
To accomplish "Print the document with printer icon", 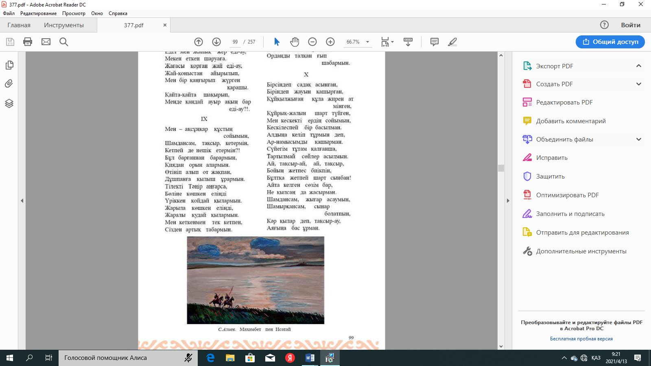I will click(x=28, y=42).
